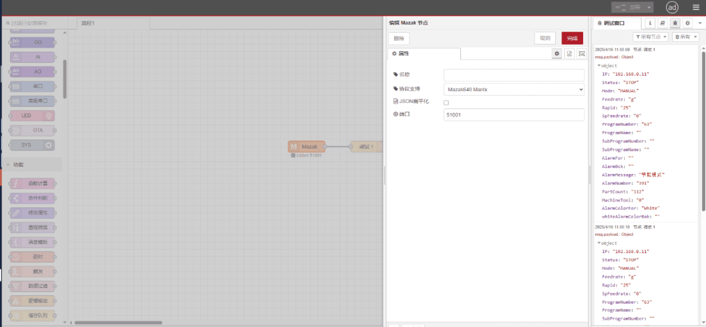Click the 2025/4/16 11:00:10 timestamp header
Image resolution: width=706 pixels, height=327 pixels.
click(x=612, y=226)
